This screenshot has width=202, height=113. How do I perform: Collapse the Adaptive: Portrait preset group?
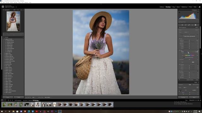pyautogui.click(x=4, y=39)
